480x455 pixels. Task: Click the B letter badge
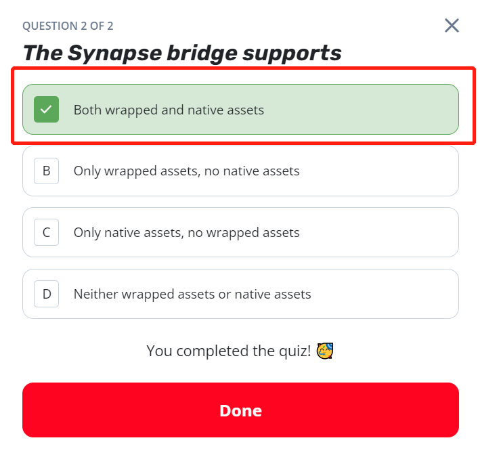(46, 171)
